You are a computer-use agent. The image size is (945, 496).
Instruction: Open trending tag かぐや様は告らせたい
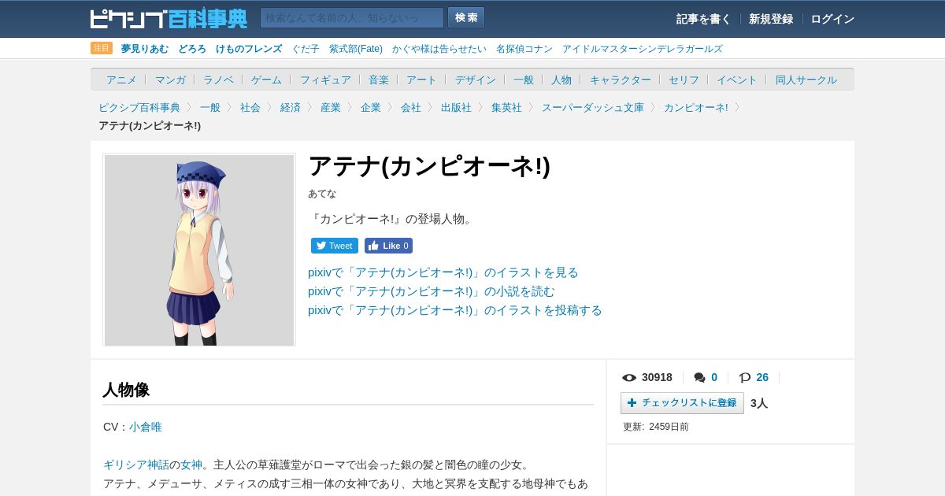tap(439, 49)
